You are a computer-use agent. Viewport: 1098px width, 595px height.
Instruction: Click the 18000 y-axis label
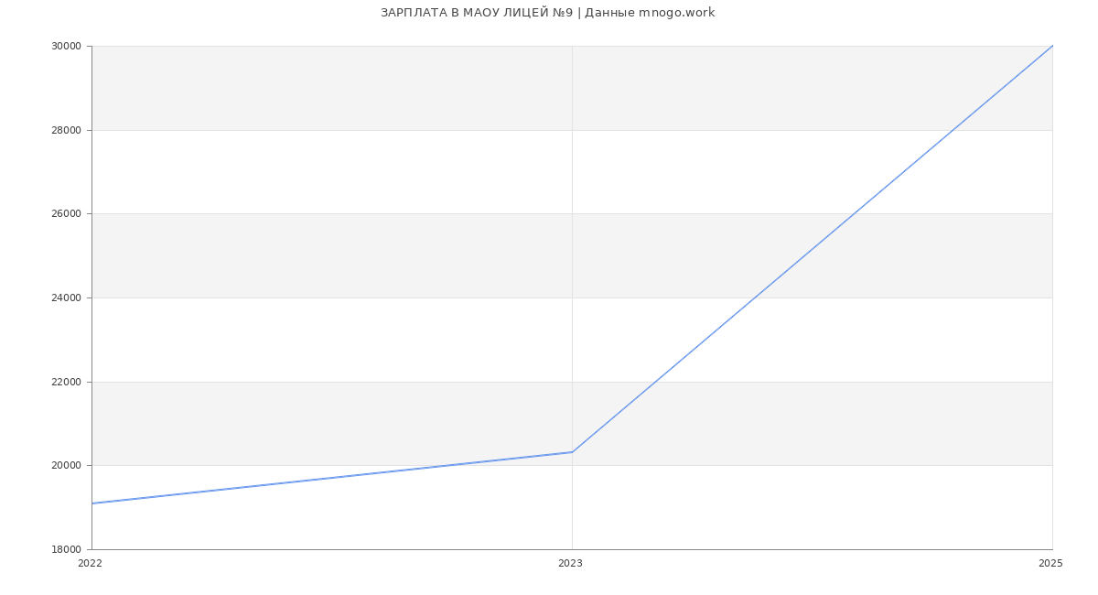(x=67, y=549)
